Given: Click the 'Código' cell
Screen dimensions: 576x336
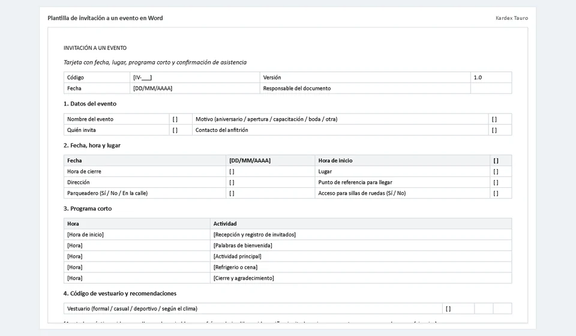Looking at the screenshot, I should click(97, 77).
